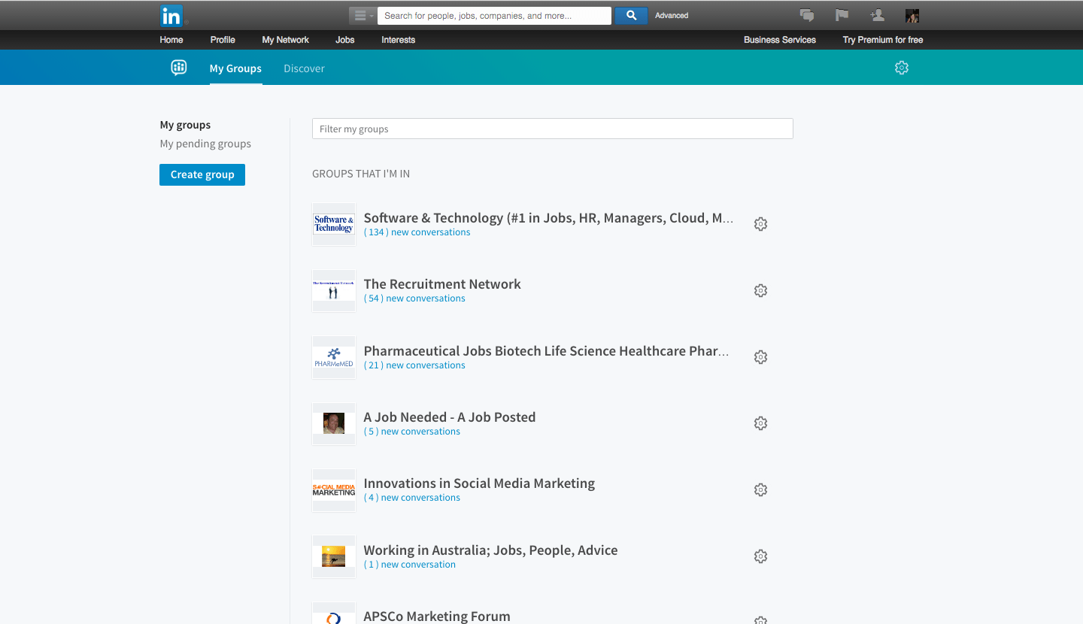Open settings gear for Pharmaceutical Jobs group
Image resolution: width=1083 pixels, height=624 pixels.
click(x=760, y=357)
